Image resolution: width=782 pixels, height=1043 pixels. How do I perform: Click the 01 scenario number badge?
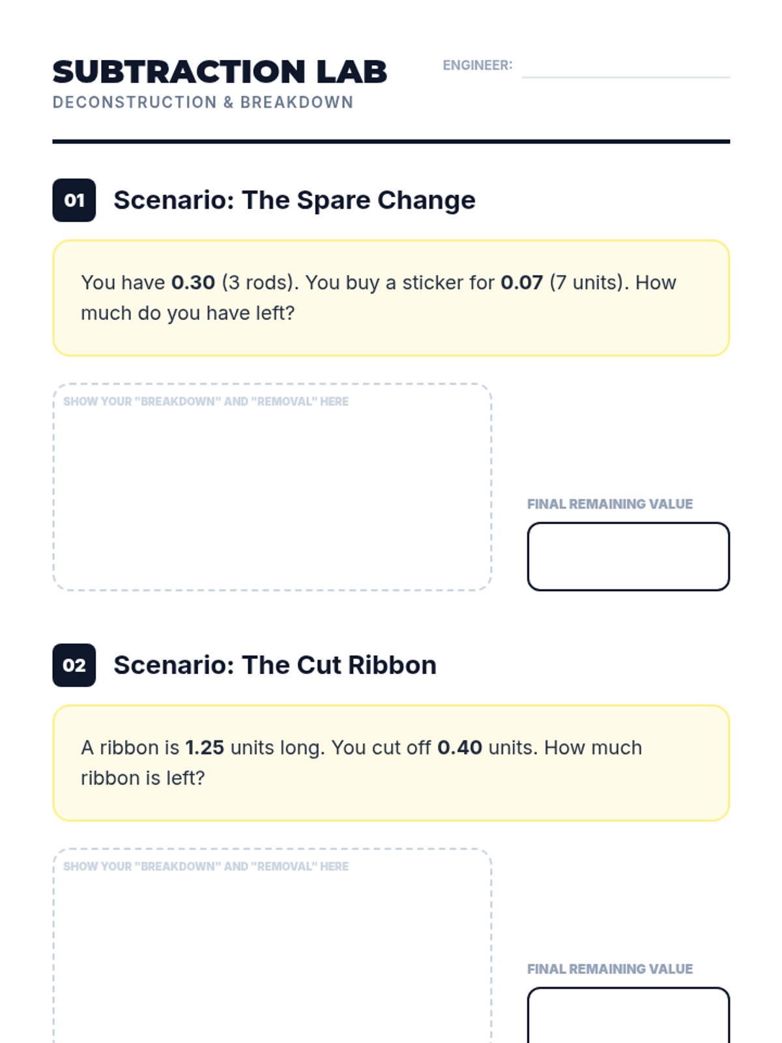pos(74,200)
